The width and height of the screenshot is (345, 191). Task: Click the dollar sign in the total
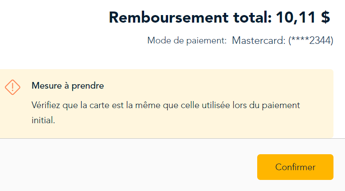pyautogui.click(x=325, y=18)
